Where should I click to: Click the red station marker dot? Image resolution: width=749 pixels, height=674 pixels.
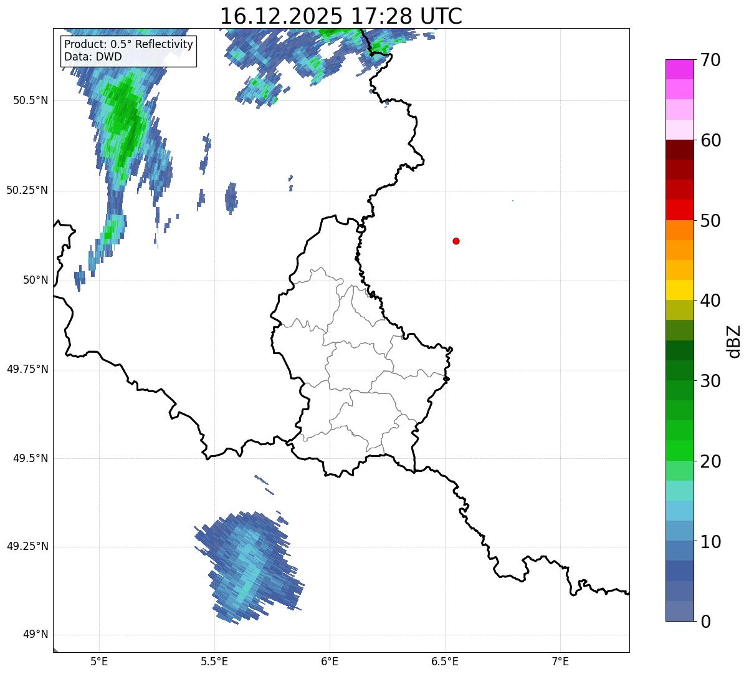[x=456, y=241]
